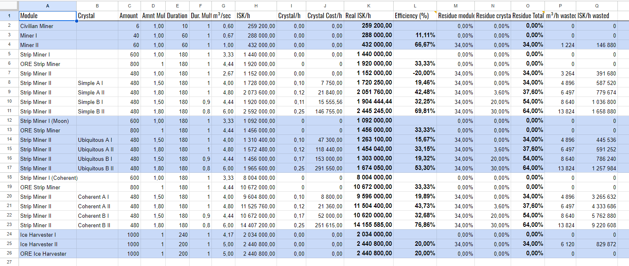Image resolution: width=629 pixels, height=266 pixels.
Task: Select the 'Ubiquitous A II' crystal cell
Action: [97, 149]
